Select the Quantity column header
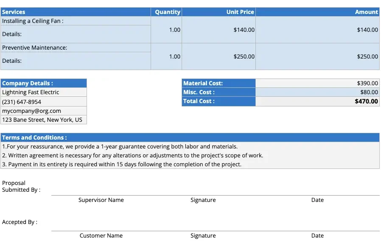Screen dimensions: 381x252 [x=168, y=12]
